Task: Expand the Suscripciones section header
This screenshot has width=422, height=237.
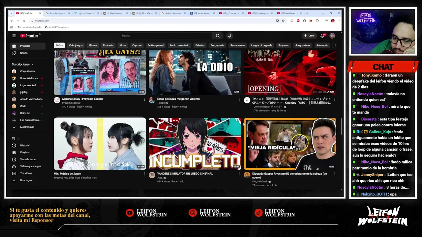Action: coord(22,65)
